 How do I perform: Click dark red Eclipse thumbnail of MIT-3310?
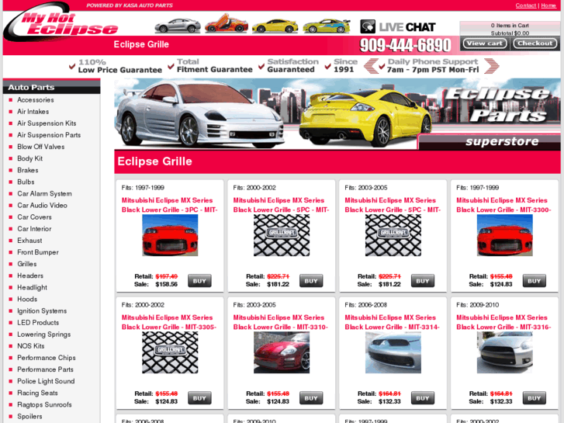click(282, 353)
